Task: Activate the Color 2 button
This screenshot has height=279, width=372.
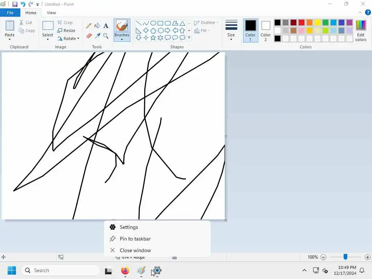Action: click(x=266, y=31)
